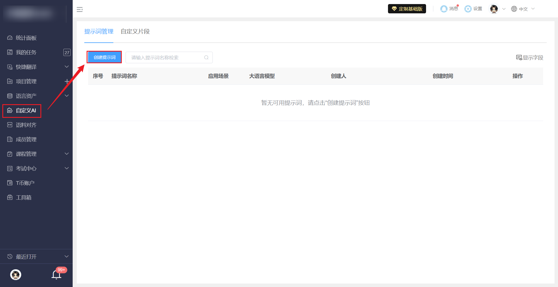
Task: Expand the 最近打开 recent list
Action: (67, 257)
